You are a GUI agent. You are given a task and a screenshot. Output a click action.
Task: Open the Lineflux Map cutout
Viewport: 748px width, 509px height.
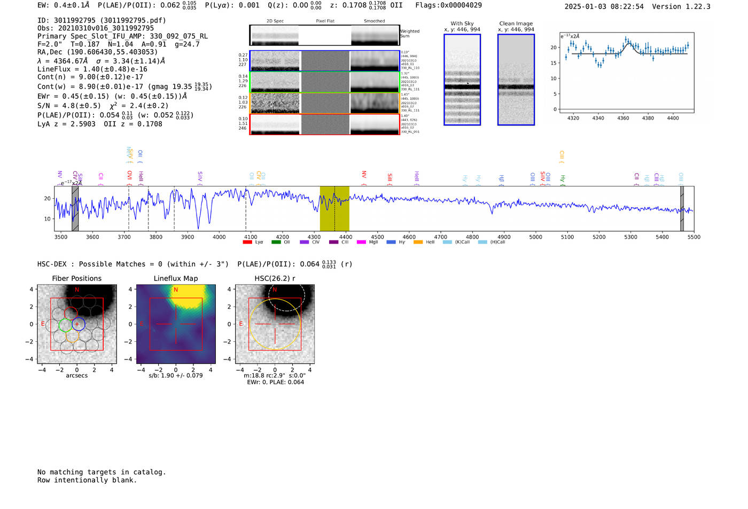click(x=176, y=324)
